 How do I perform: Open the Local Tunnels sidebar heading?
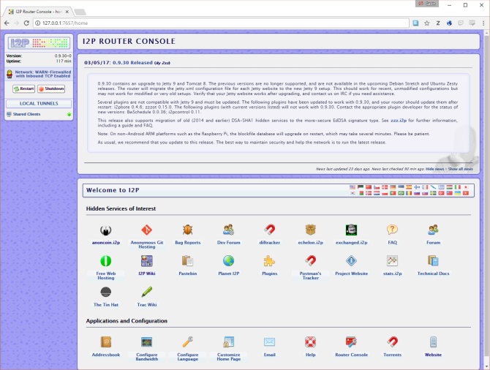[x=38, y=104]
